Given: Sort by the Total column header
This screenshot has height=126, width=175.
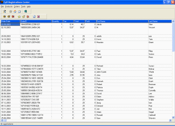Looking at the screenshot, I should [79, 21].
